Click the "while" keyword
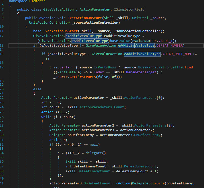 [46, 117]
